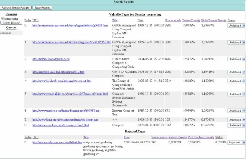The image size is (246, 159).
Task: Open Status dropdown for taunton row
Action: pyautogui.click(x=236, y=111)
